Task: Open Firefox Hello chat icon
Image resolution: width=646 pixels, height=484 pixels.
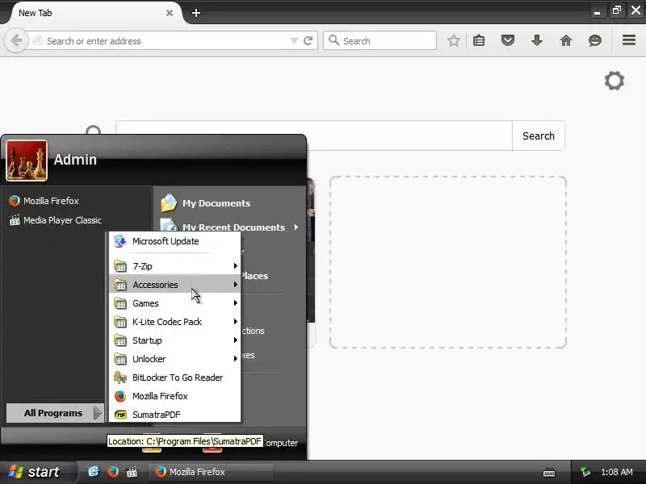Action: (595, 40)
